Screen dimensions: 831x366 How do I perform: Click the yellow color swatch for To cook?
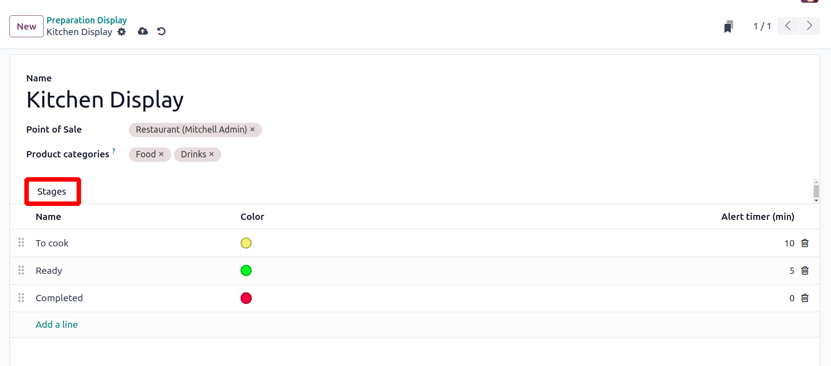[x=246, y=243]
